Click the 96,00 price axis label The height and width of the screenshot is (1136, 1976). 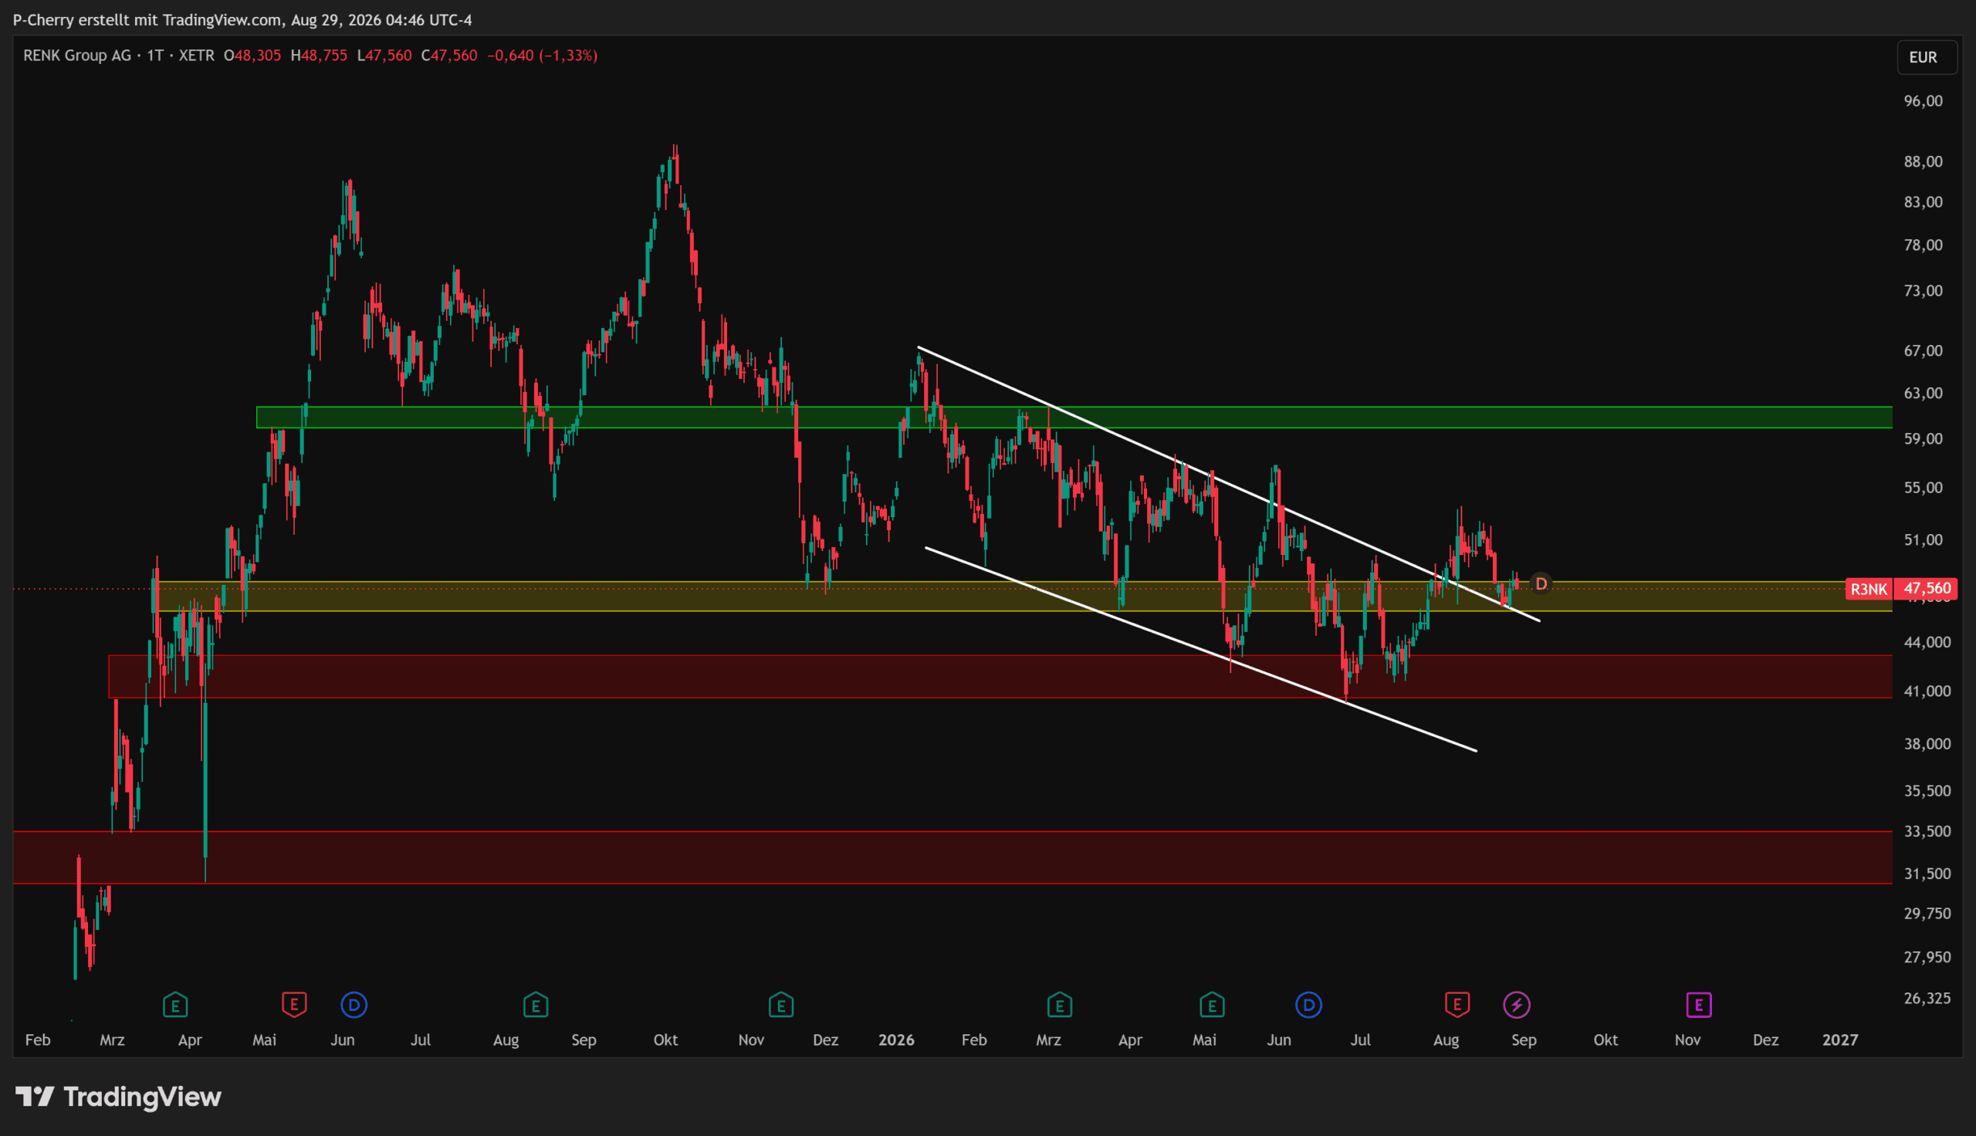(1923, 100)
